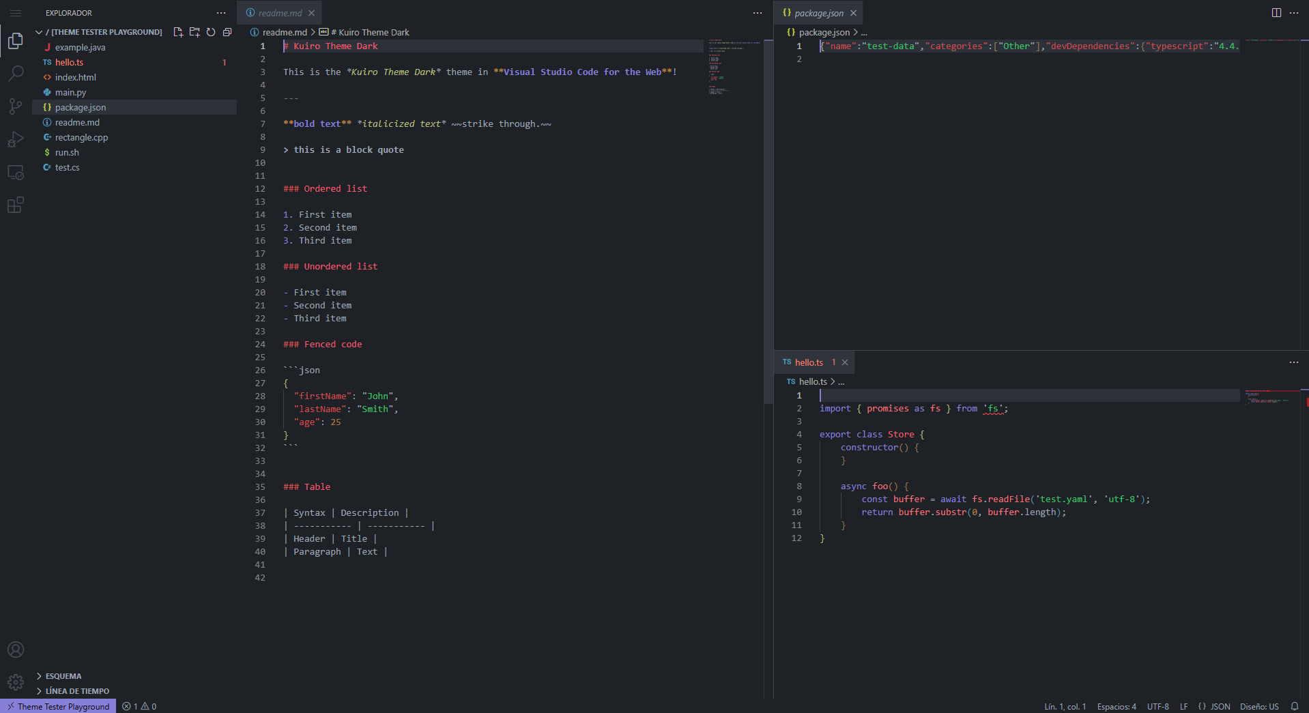Split the package.json editor
The width and height of the screenshot is (1309, 713).
tap(1276, 13)
